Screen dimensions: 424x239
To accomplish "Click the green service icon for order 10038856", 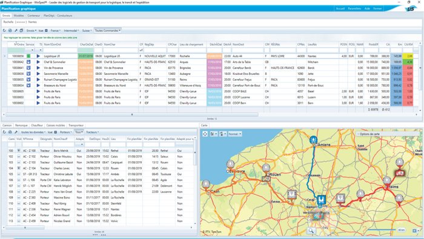I will (28, 56).
